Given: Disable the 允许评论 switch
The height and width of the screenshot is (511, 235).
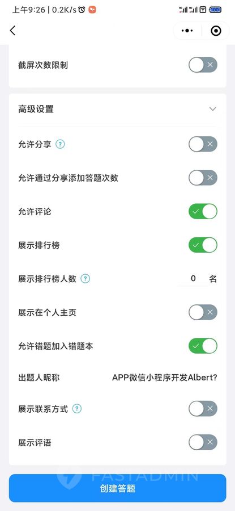Looking at the screenshot, I should (203, 212).
